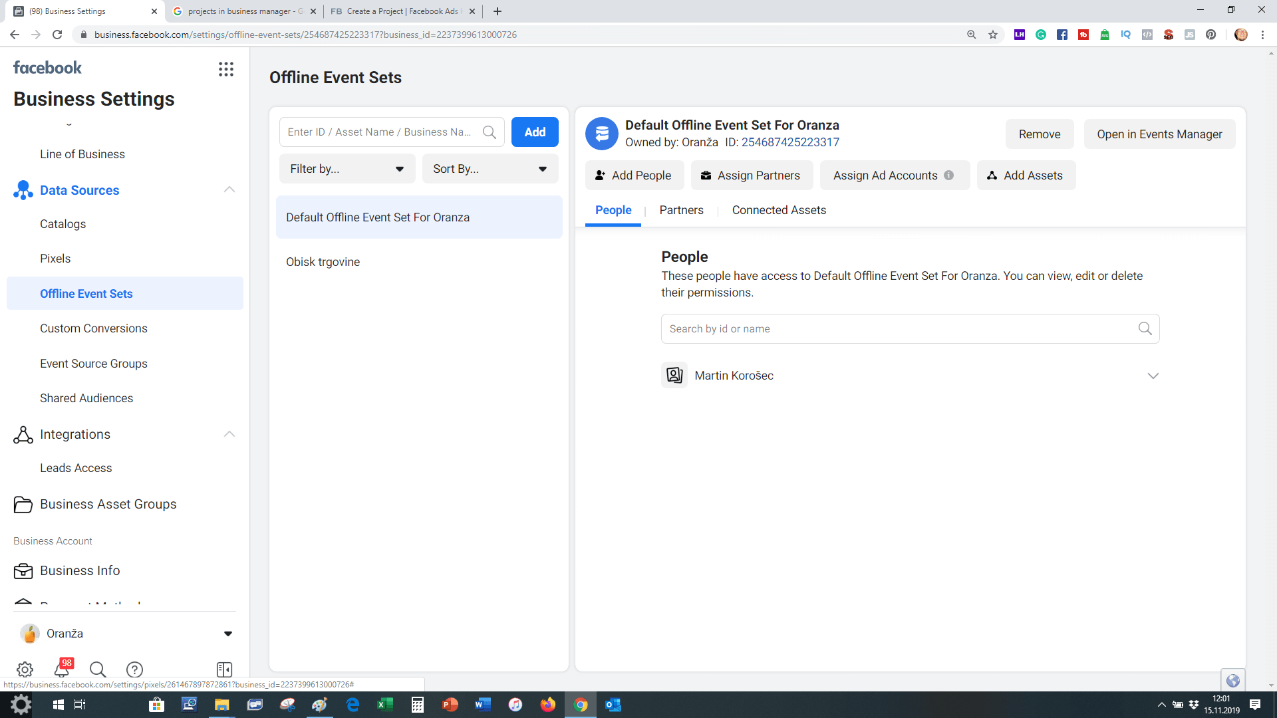Viewport: 1277px width, 718px height.
Task: Click the notifications bell icon
Action: (x=63, y=669)
